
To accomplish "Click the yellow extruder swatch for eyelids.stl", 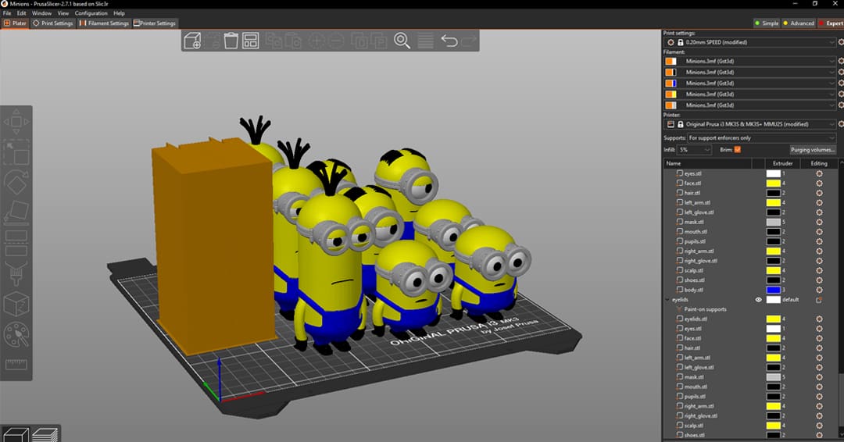I will (773, 319).
